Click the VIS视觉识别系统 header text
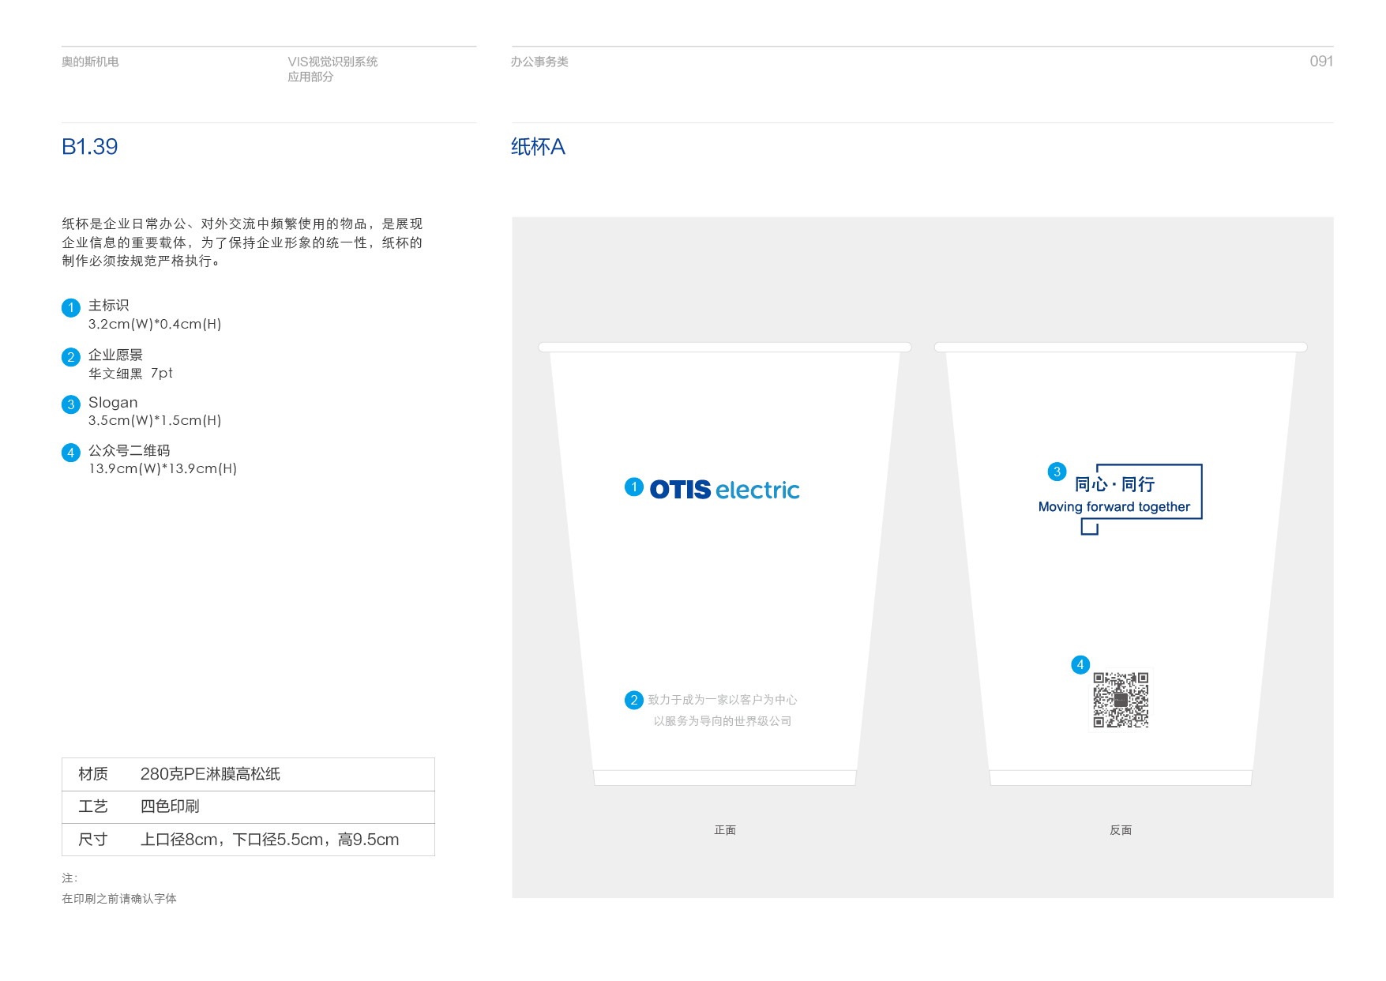 (332, 62)
